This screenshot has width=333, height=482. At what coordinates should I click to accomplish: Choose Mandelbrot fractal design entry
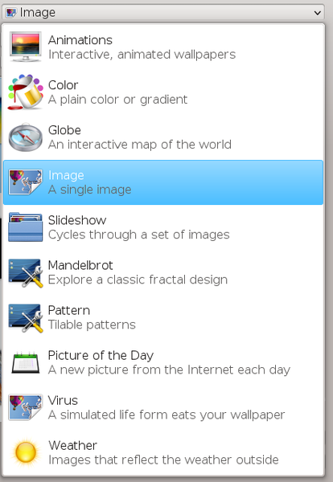pyautogui.click(x=163, y=272)
